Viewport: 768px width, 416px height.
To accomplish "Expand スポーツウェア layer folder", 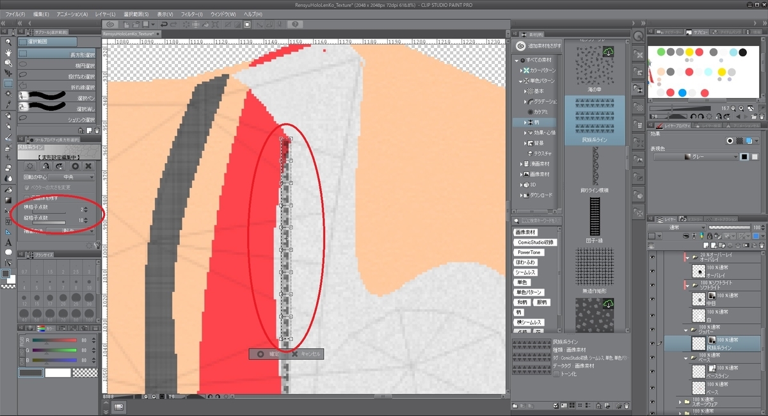I will click(x=679, y=401).
